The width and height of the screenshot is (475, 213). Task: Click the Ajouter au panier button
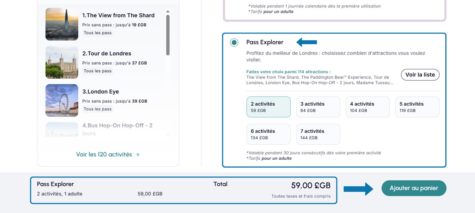coord(414,188)
